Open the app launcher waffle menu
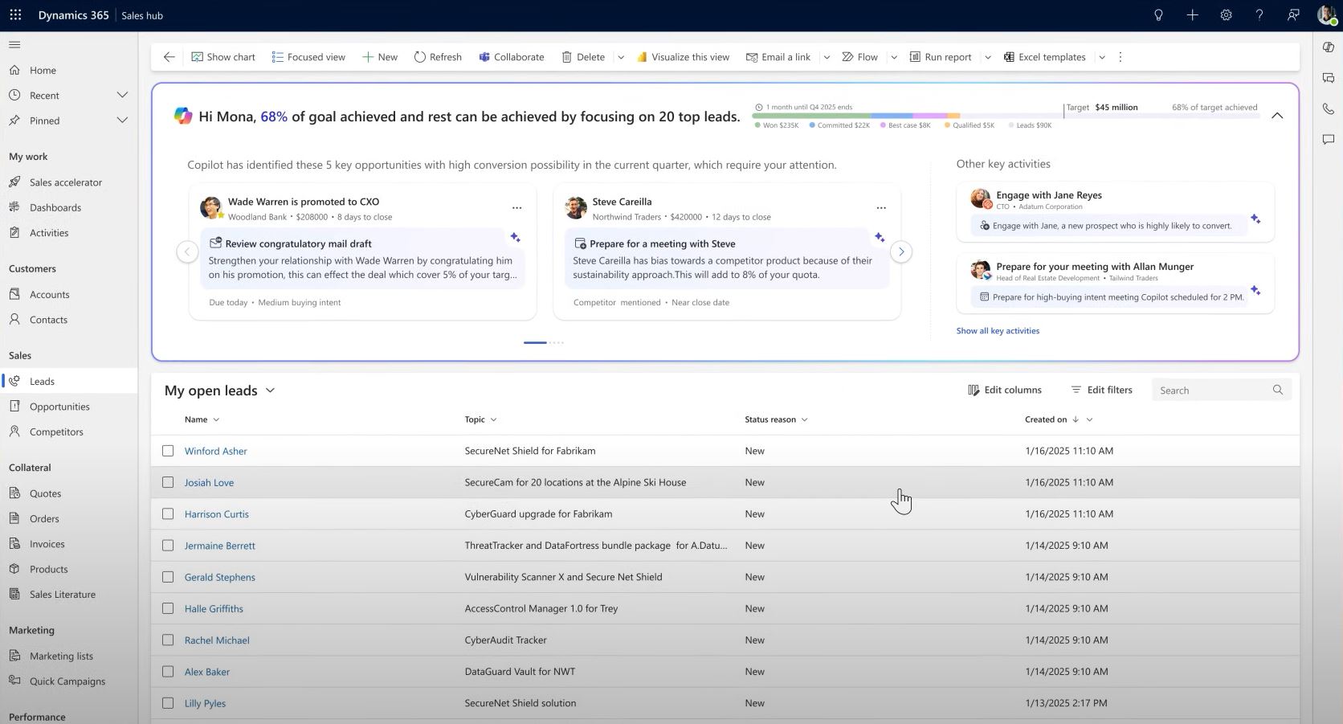1343x724 pixels. pos(15,15)
